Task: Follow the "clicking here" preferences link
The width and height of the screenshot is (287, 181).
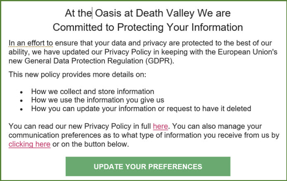Action: pyautogui.click(x=29, y=144)
